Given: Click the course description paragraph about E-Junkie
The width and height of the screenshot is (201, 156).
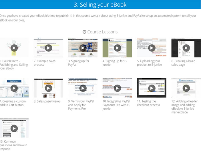Looking at the screenshot, I should 98,18.
